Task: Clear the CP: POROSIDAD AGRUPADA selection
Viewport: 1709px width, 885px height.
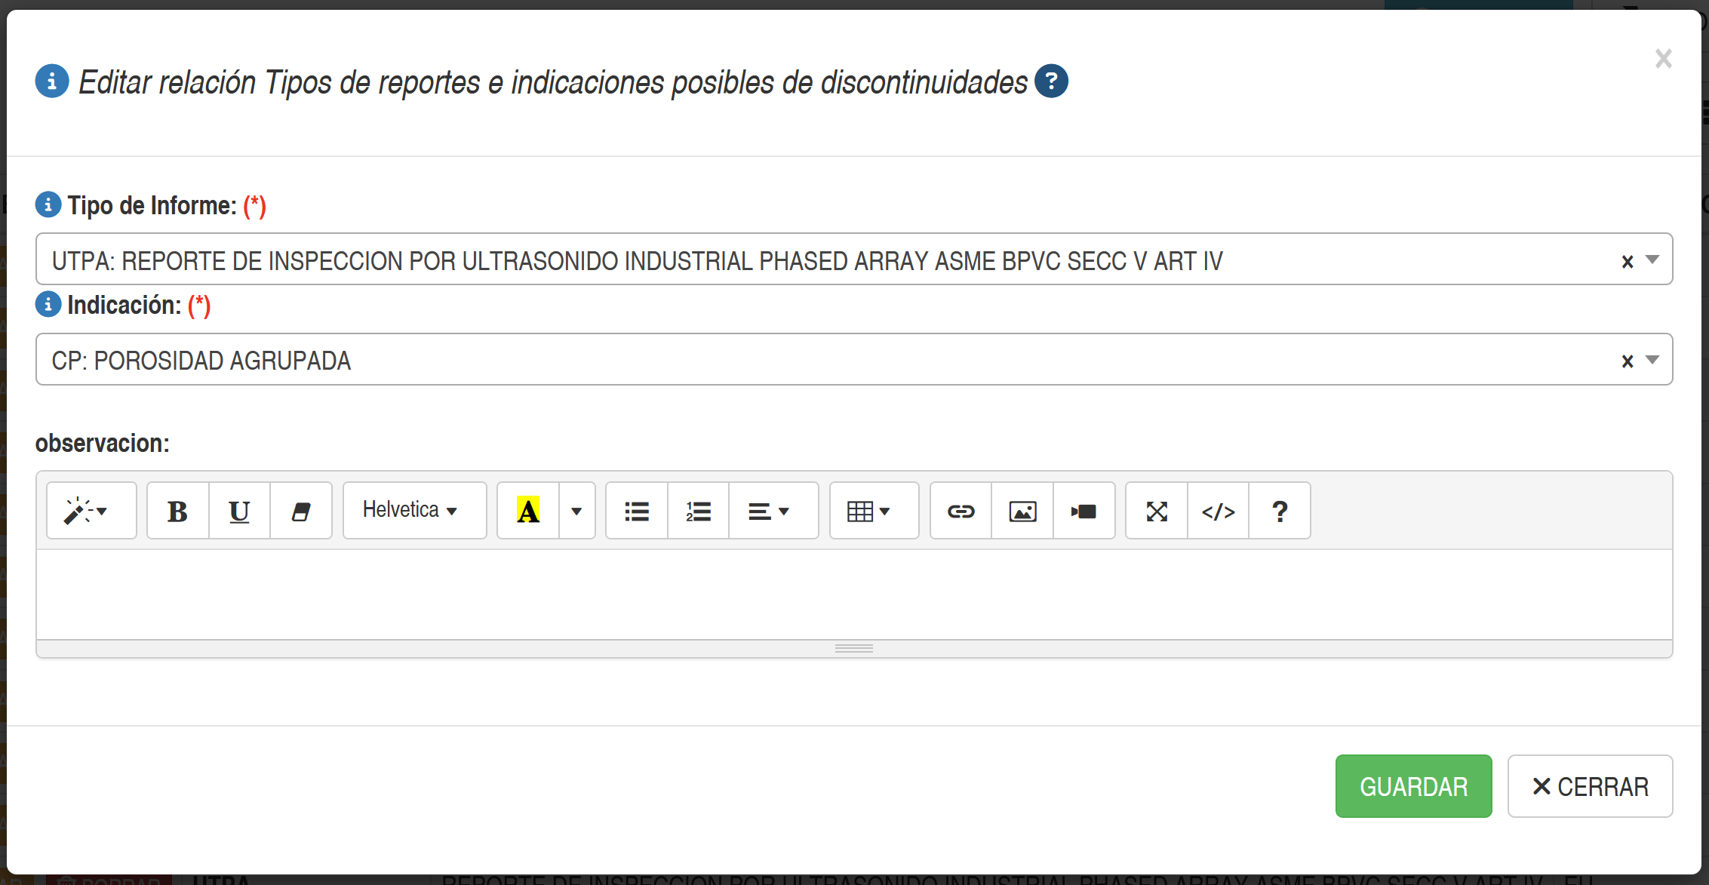Action: [1627, 361]
